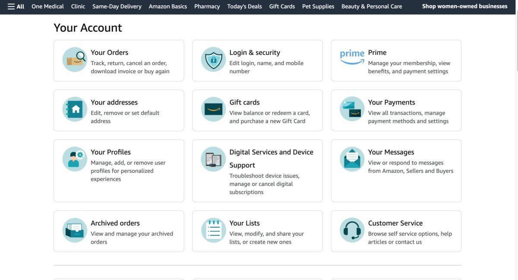Viewport: 518px width, 280px height.
Task: Click 'View, modify, and share your lists' text
Action: [267, 238]
